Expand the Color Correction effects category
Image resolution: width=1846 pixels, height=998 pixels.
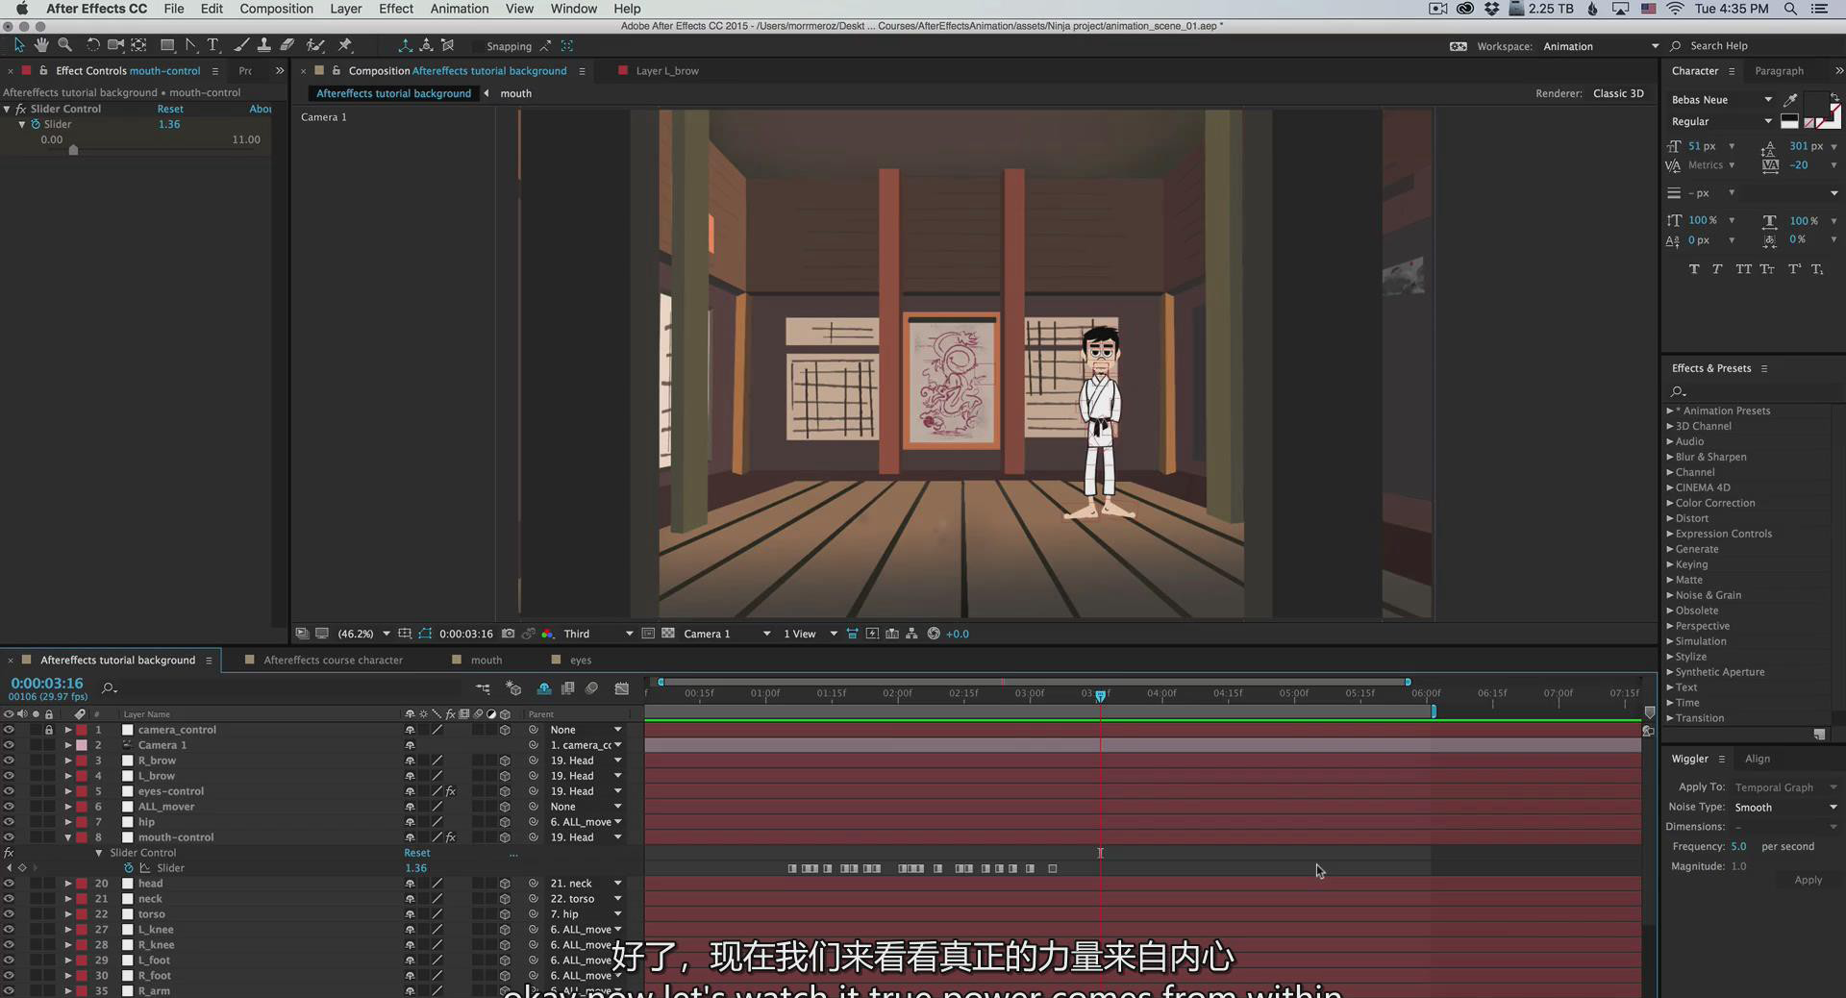tap(1670, 503)
